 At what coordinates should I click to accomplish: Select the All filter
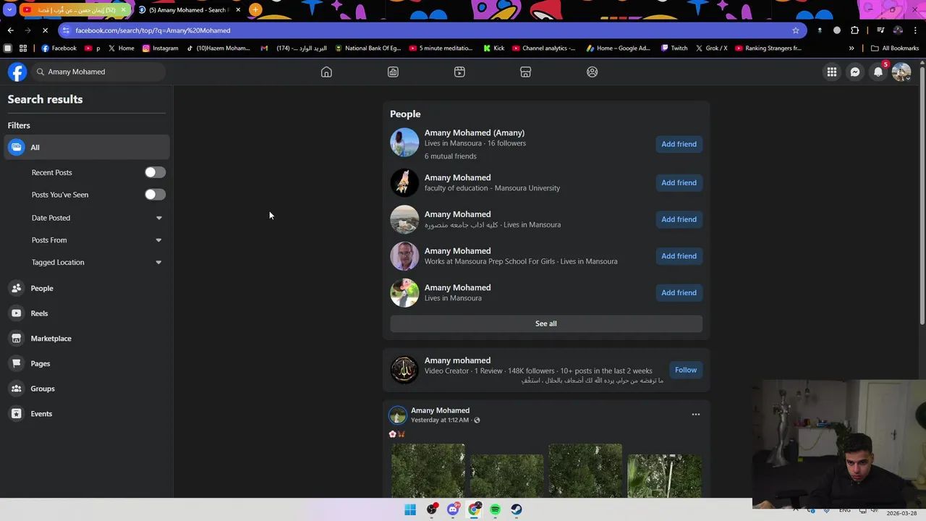click(87, 148)
